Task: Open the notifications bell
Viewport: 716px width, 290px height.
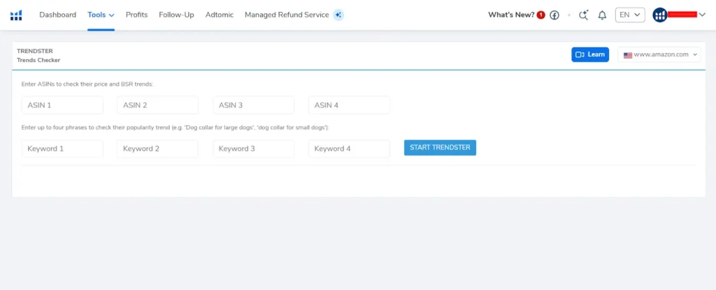Action: 602,15
